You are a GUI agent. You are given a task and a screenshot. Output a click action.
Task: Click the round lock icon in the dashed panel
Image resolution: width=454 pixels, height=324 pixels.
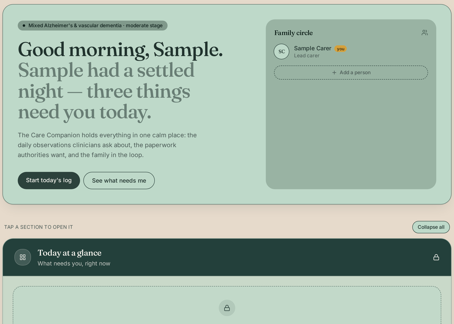click(x=227, y=308)
